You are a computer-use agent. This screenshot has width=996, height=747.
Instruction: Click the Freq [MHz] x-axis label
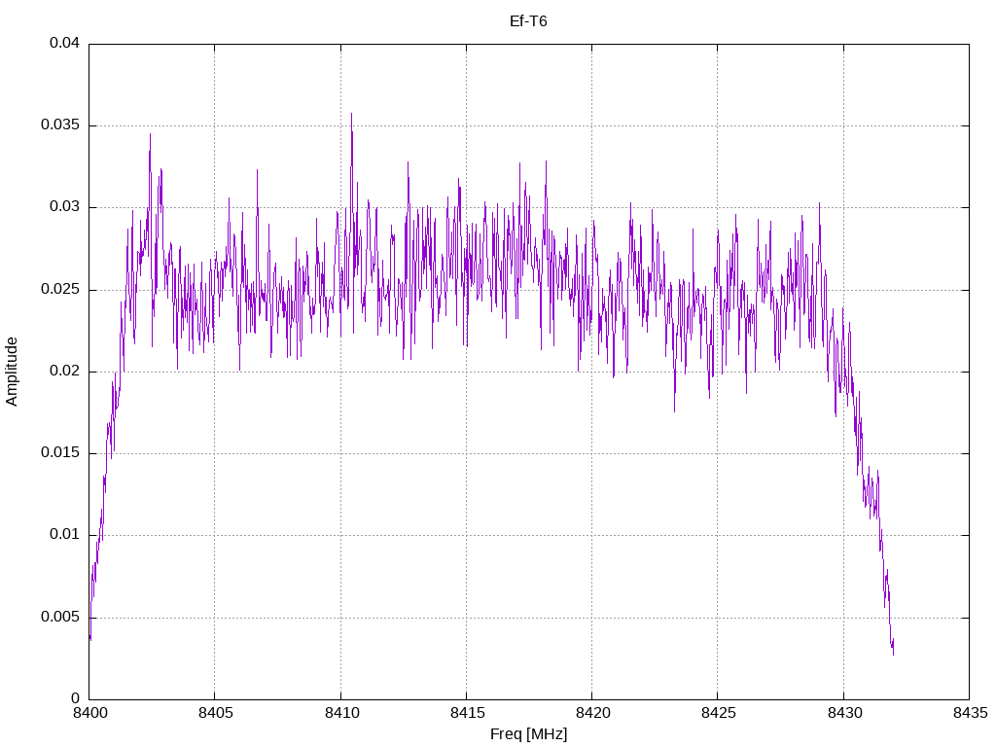528,734
